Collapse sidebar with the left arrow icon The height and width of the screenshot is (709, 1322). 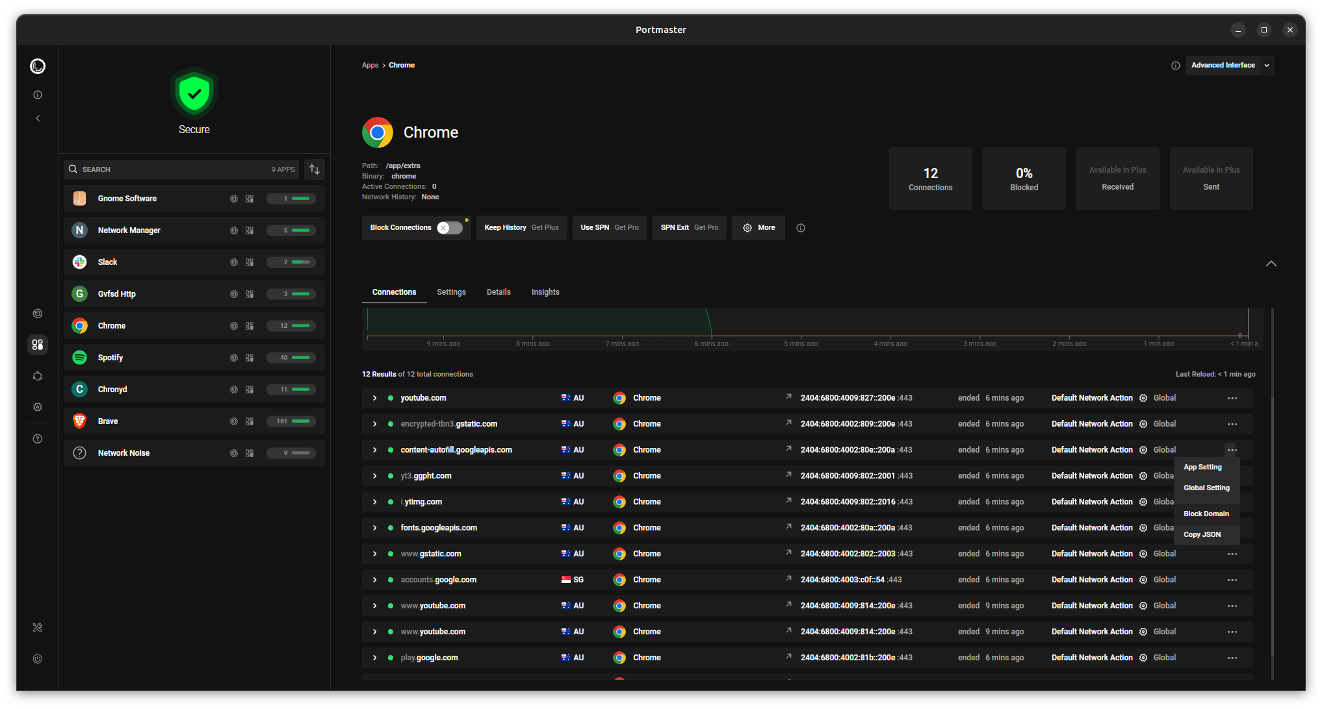tap(38, 118)
